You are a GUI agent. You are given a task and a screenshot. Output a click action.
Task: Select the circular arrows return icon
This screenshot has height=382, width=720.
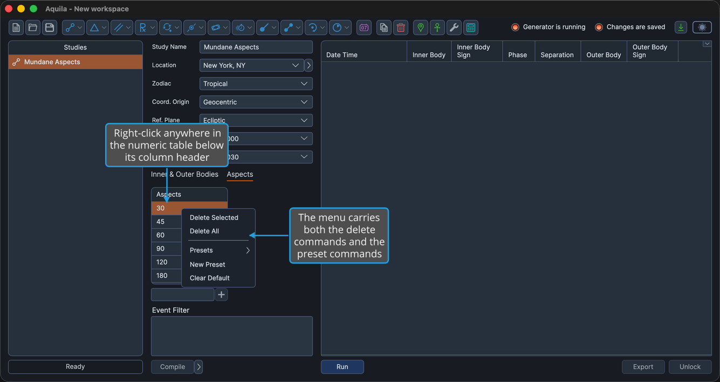coord(170,28)
